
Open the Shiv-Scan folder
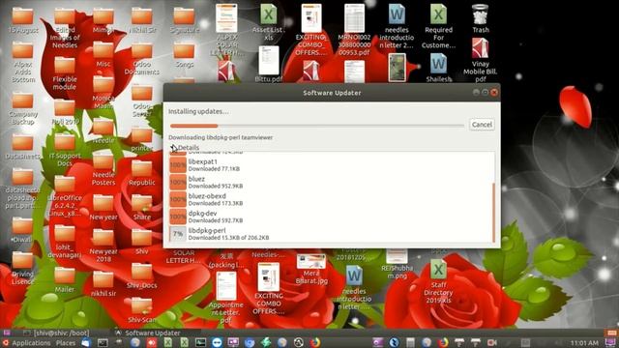coord(142,310)
